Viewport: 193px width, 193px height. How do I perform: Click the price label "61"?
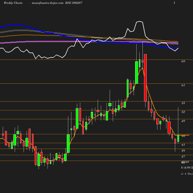183,85
